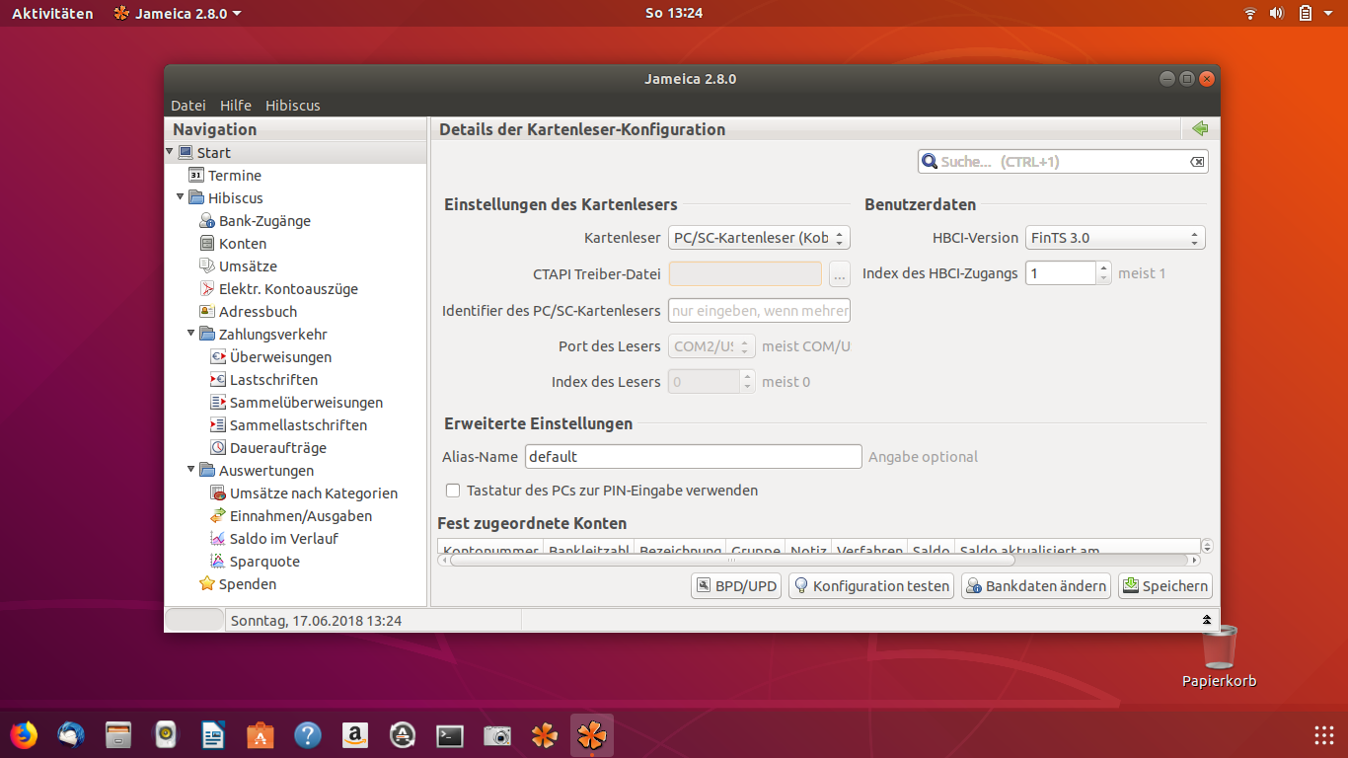Collapse the Zahlungsverkehr tree node

coord(191,334)
